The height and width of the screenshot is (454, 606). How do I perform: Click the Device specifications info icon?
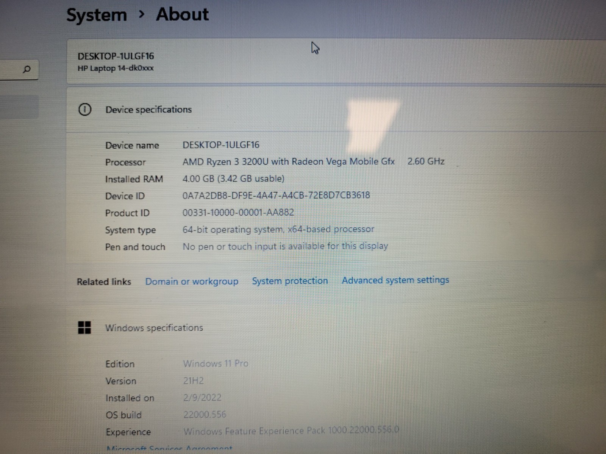click(x=84, y=110)
